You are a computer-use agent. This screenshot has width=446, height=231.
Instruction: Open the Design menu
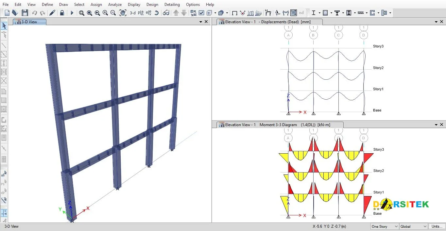pyautogui.click(x=152, y=4)
